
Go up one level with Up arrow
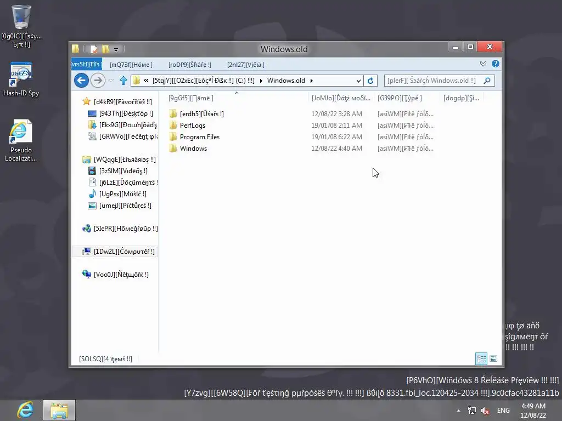pyautogui.click(x=123, y=81)
